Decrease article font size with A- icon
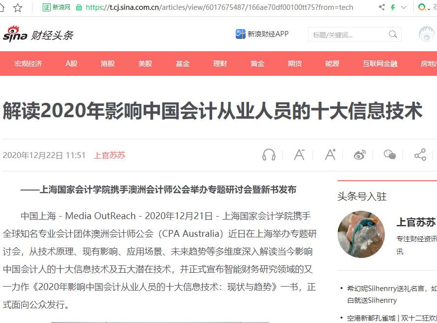The image size is (437, 323). coord(299,155)
